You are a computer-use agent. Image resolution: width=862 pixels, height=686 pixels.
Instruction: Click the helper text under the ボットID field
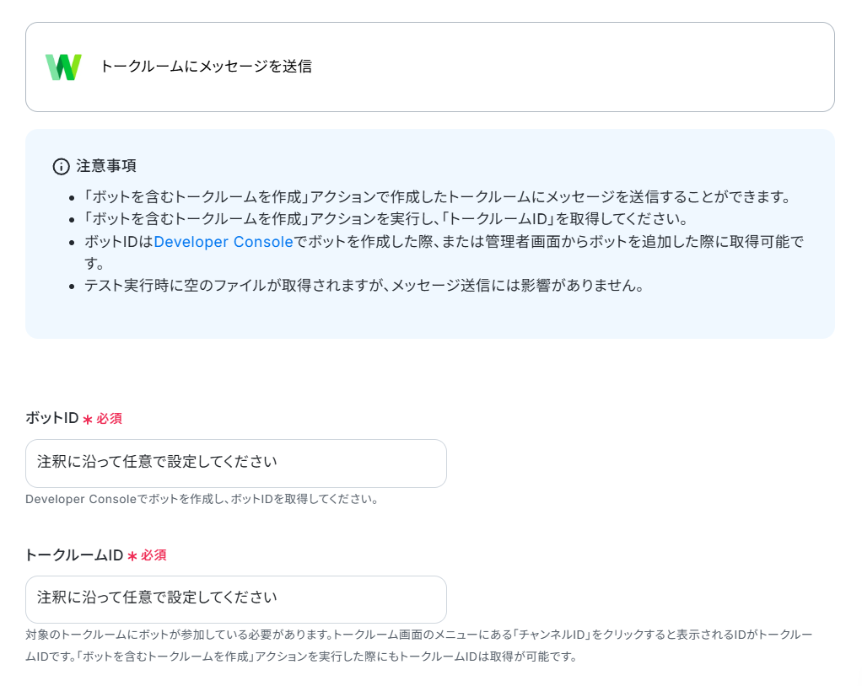pos(202,499)
